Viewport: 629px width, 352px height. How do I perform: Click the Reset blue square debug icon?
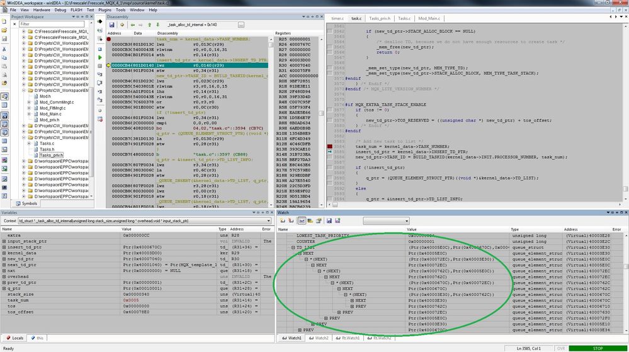click(100, 49)
